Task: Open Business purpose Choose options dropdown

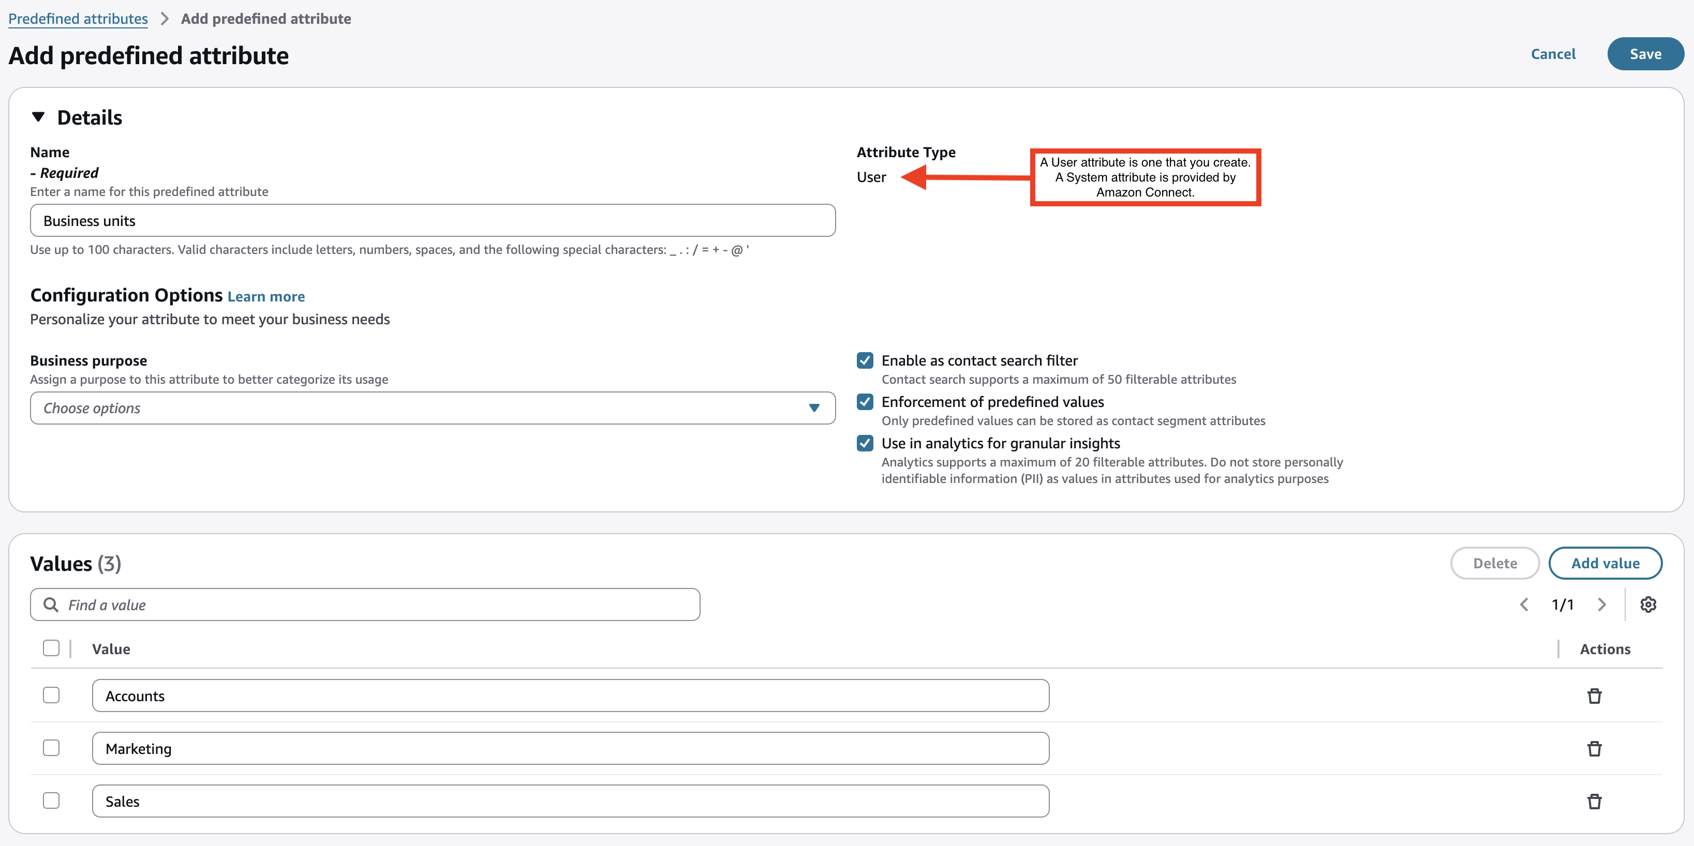Action: pos(432,408)
